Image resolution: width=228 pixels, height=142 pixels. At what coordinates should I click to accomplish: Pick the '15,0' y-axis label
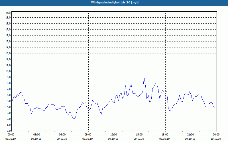pos(8,41)
